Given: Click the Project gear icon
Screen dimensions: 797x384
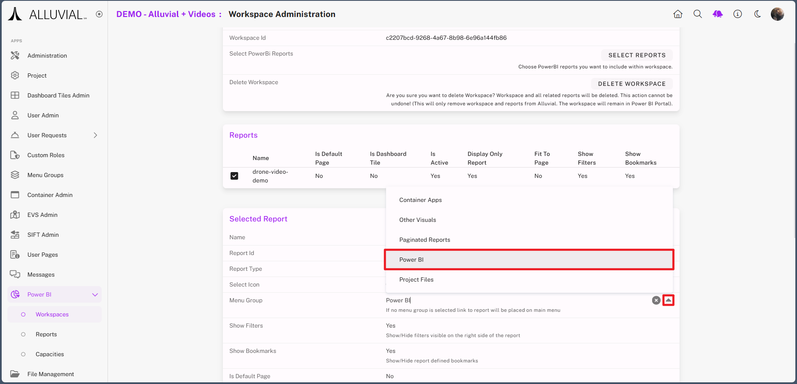Looking at the screenshot, I should 15,75.
